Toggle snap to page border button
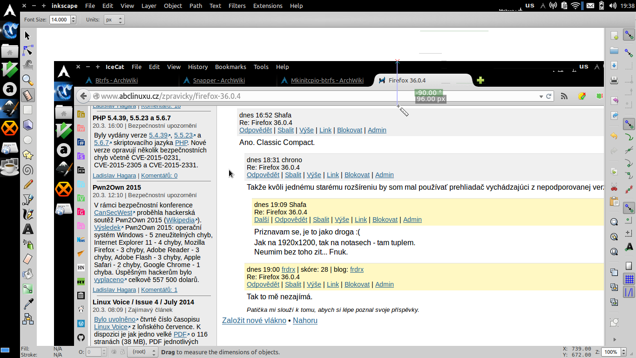 (x=629, y=266)
